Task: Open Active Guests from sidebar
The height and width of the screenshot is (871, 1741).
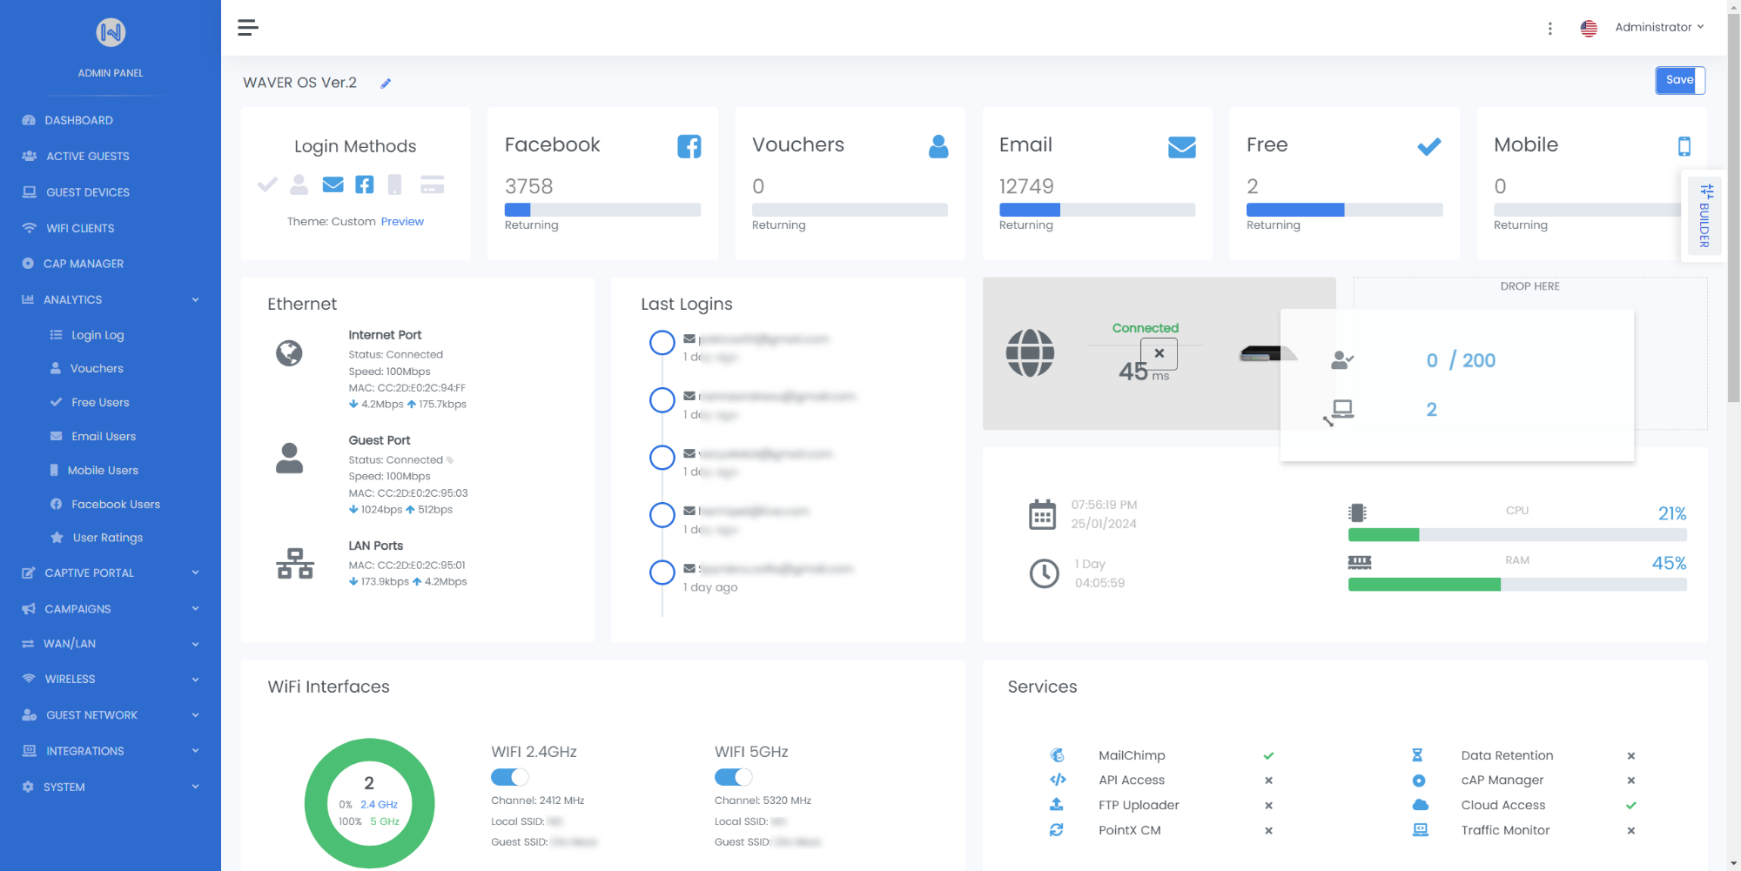Action: pyautogui.click(x=87, y=157)
